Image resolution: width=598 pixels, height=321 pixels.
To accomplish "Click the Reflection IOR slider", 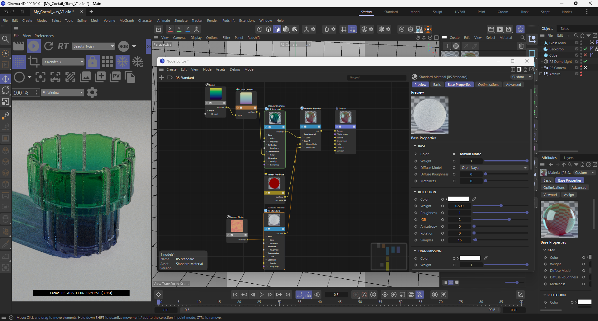I will click(500, 220).
